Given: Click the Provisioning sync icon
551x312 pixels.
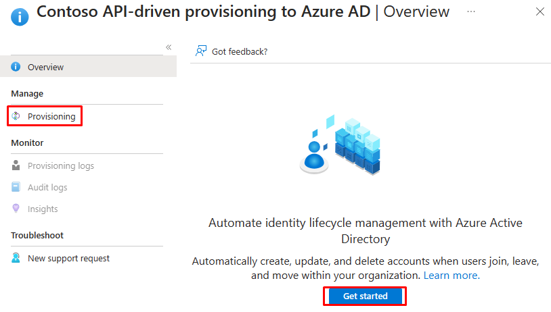Looking at the screenshot, I should click(x=16, y=116).
